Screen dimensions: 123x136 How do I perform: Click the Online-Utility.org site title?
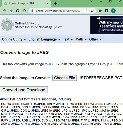27,23
